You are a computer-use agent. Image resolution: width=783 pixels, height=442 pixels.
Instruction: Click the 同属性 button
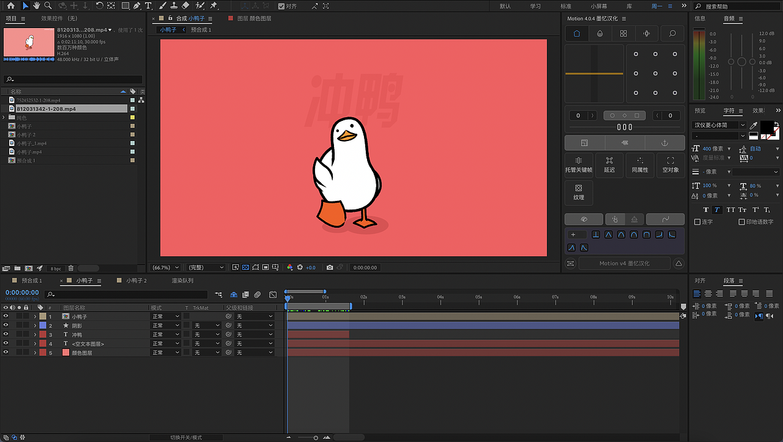click(x=640, y=165)
